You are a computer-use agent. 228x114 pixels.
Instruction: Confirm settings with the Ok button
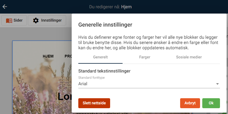pyautogui.click(x=211, y=103)
